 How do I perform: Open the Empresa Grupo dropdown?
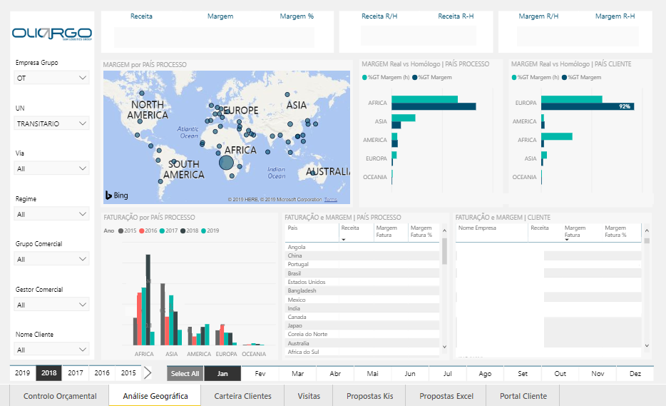coord(52,78)
